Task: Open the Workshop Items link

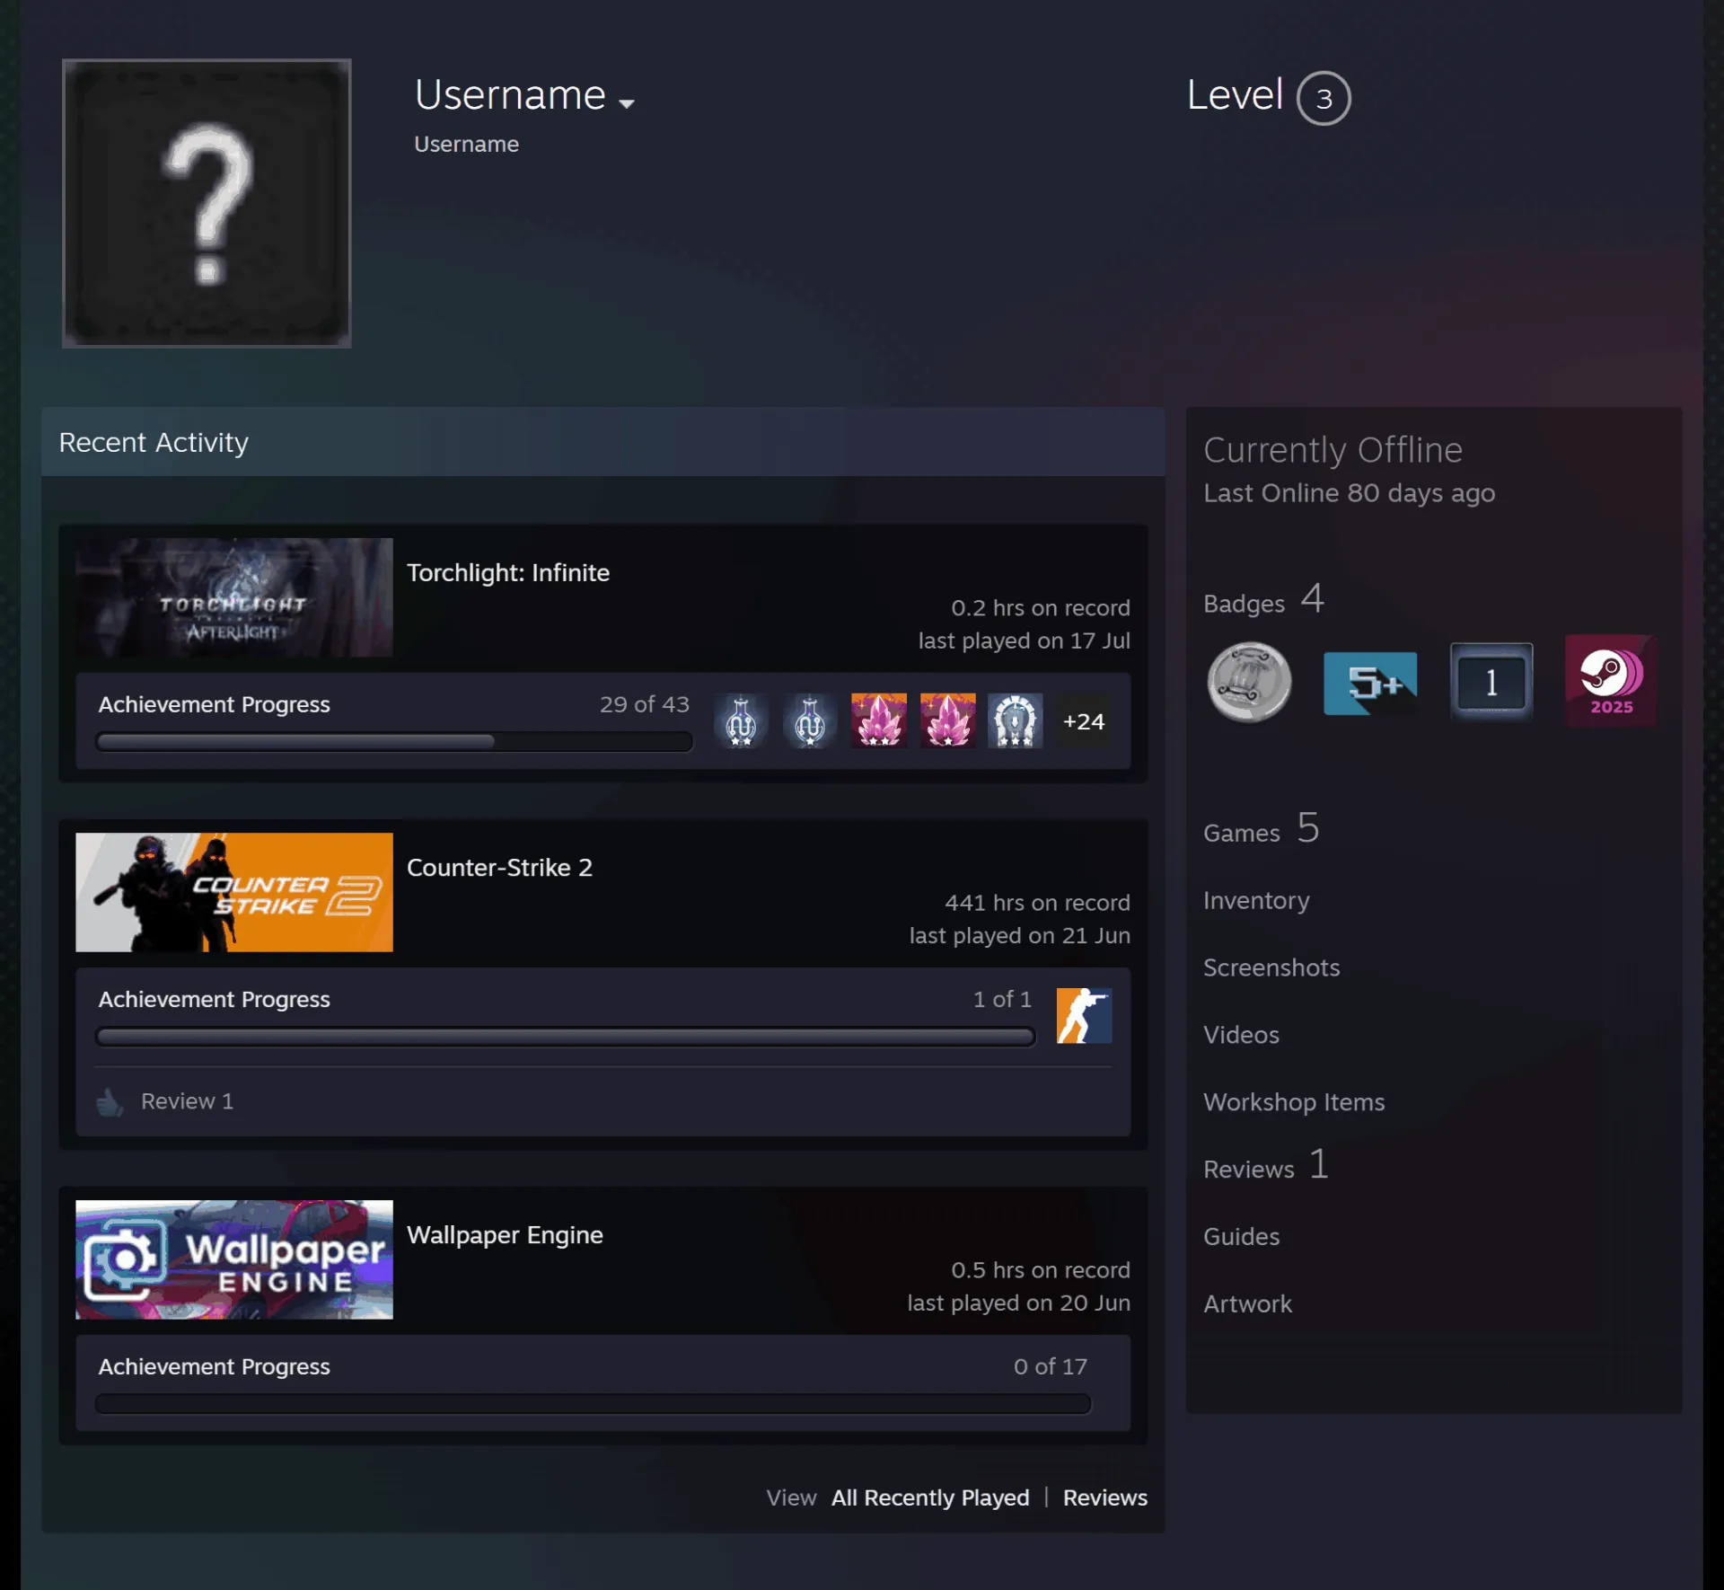Action: (1294, 1102)
